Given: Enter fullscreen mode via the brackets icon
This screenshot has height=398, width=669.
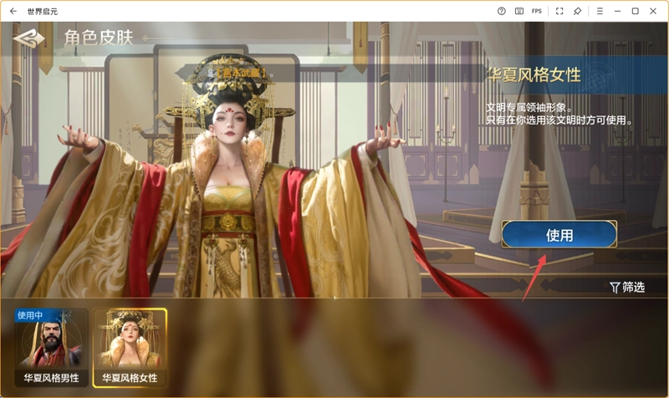Looking at the screenshot, I should [x=559, y=11].
